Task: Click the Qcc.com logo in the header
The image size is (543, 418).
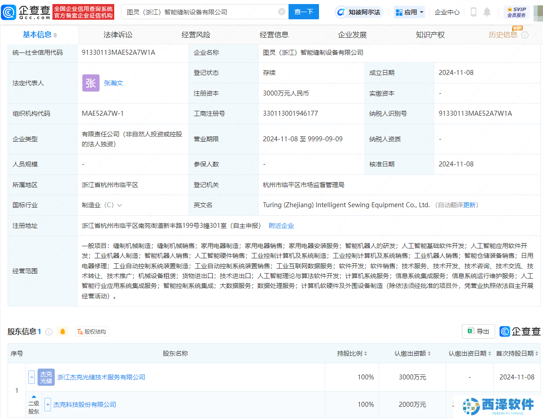Action: coord(26,12)
